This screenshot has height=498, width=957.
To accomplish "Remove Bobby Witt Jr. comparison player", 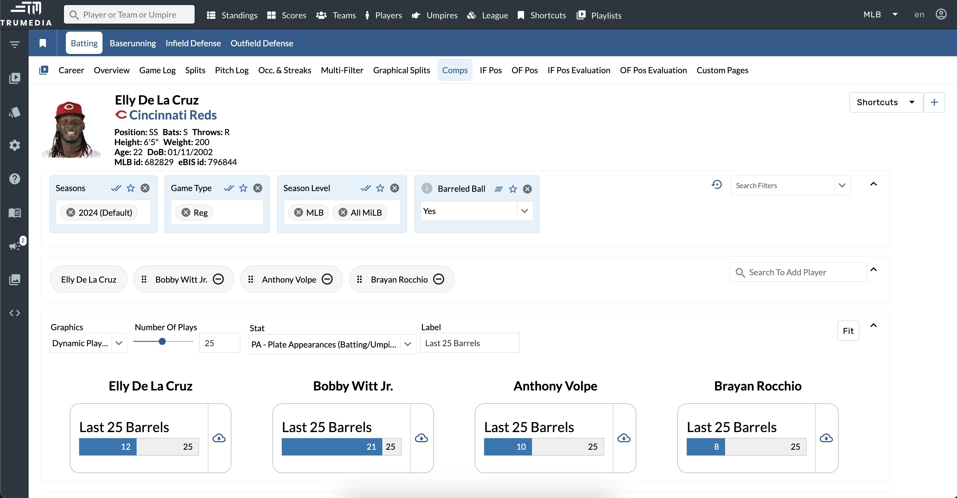I will [x=219, y=279].
